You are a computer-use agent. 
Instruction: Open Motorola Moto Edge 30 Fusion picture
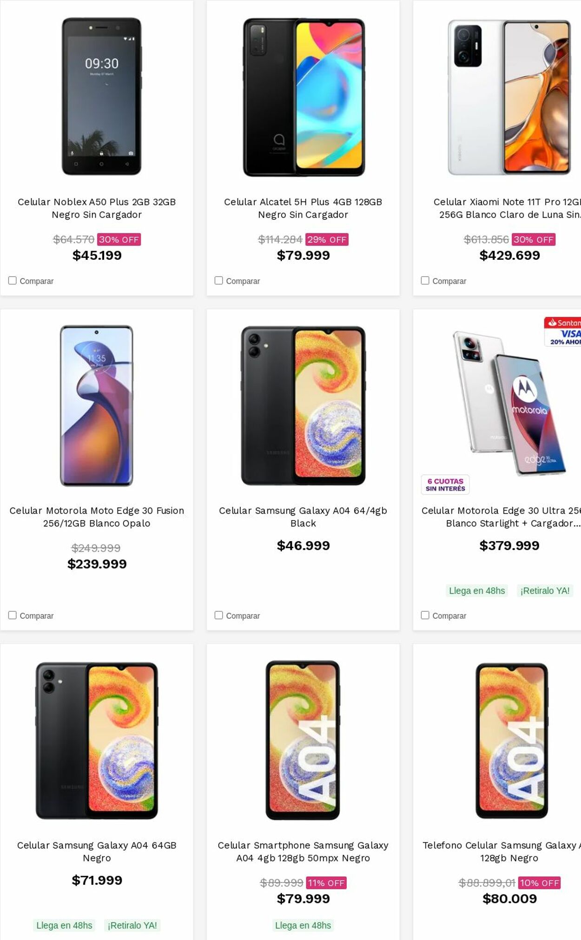(97, 405)
